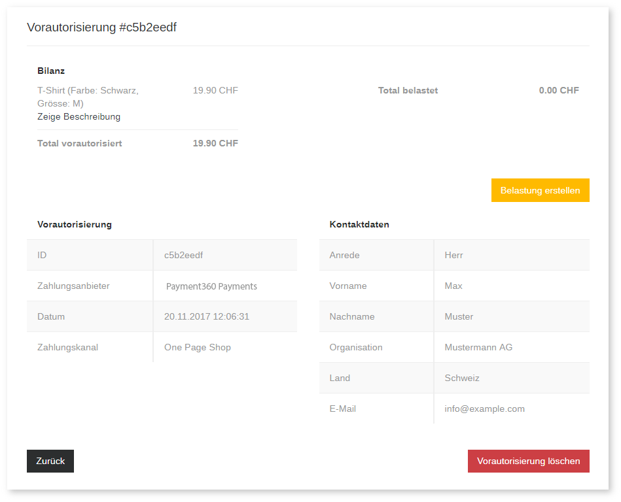Click the Kontaktdaten section heading
This screenshot has width=621, height=502.
(359, 224)
